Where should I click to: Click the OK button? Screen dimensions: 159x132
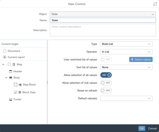click(x=142, y=128)
